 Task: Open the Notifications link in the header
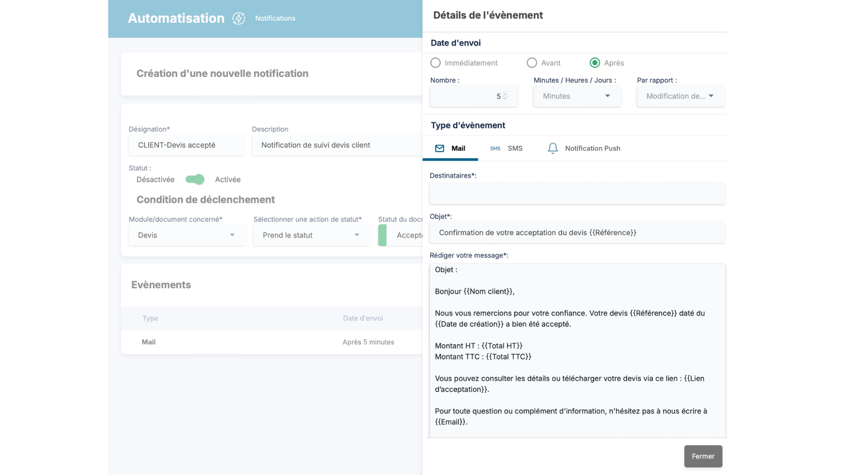pyautogui.click(x=275, y=18)
